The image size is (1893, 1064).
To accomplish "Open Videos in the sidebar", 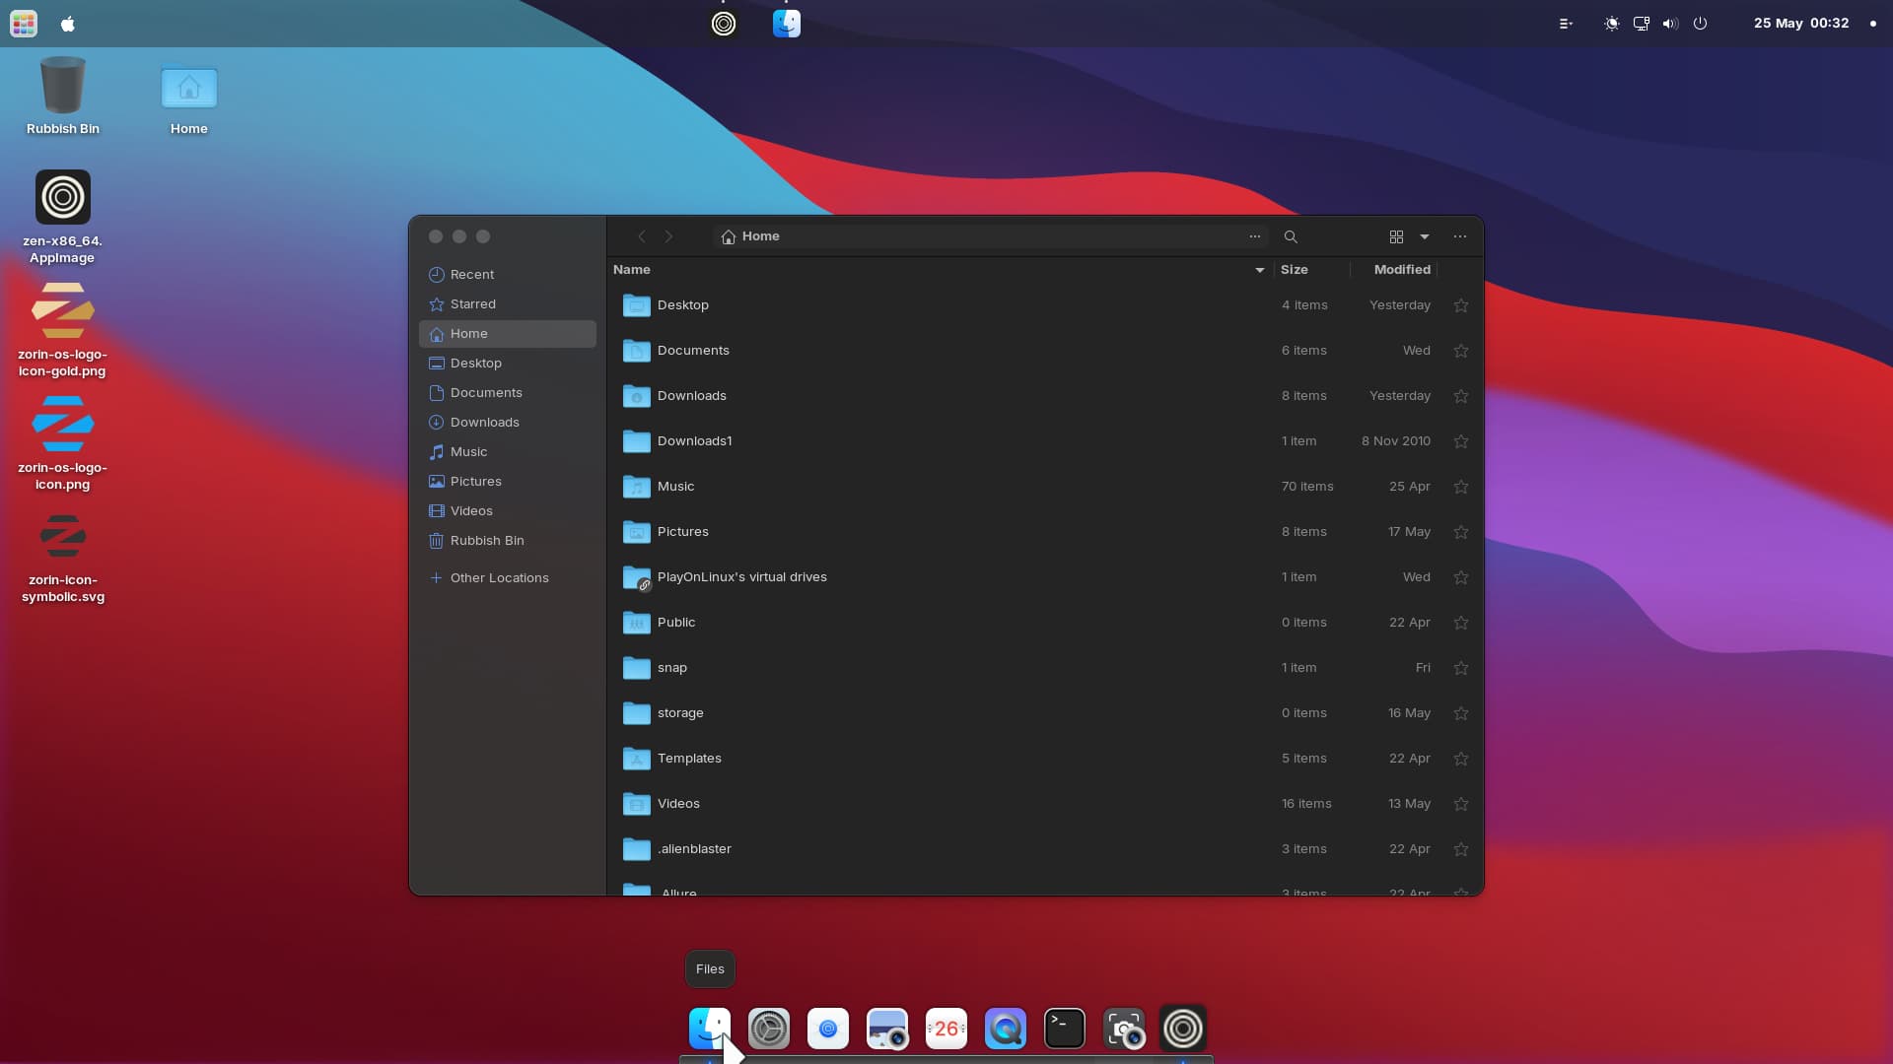I will 508,511.
